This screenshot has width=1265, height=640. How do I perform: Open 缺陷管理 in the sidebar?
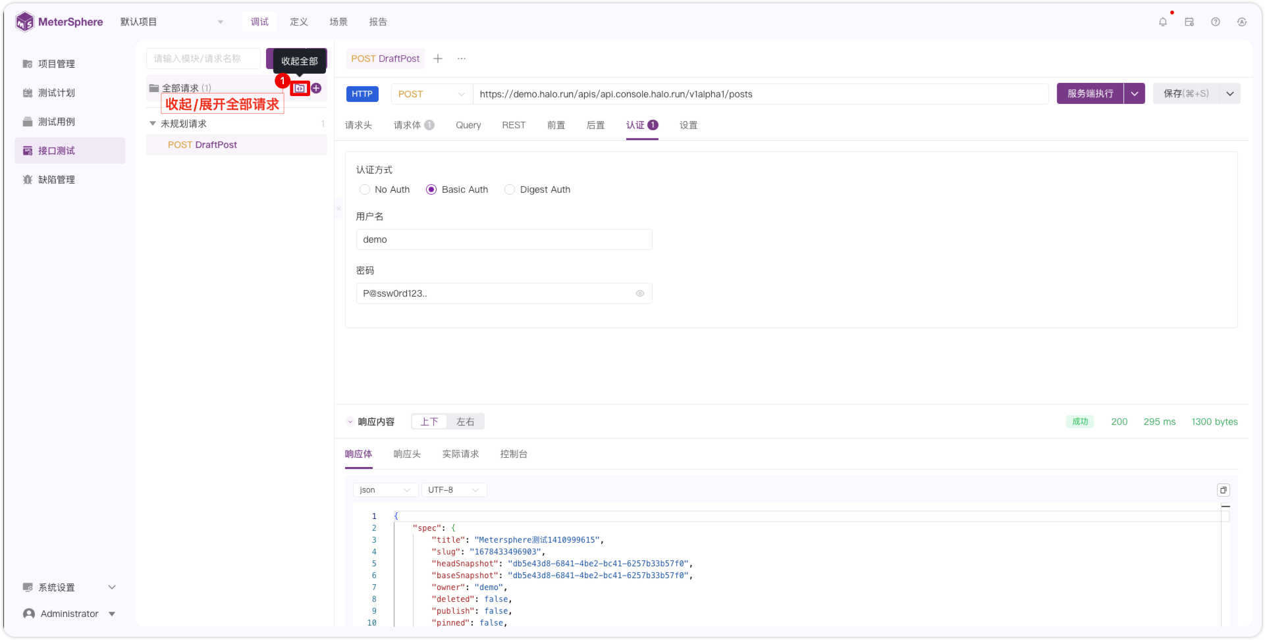(70, 180)
